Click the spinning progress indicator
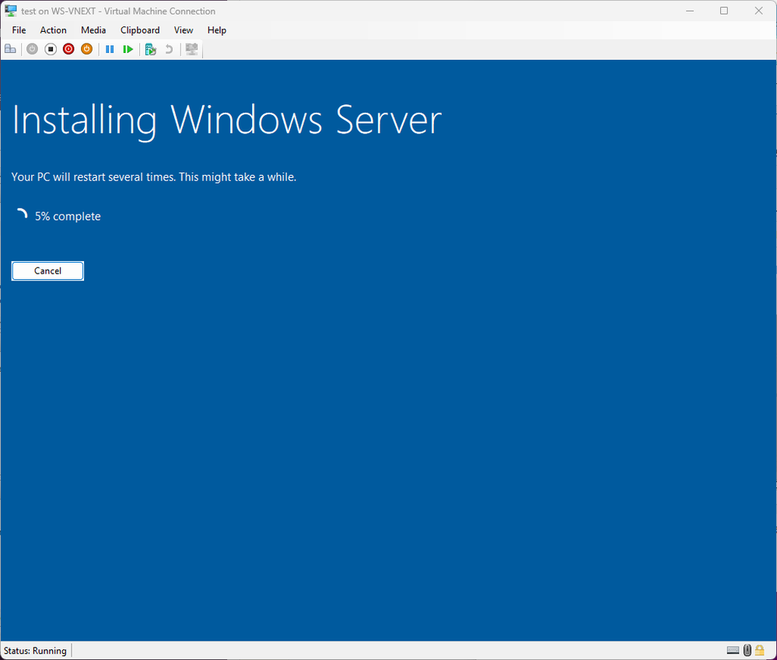This screenshot has width=777, height=660. (x=21, y=215)
